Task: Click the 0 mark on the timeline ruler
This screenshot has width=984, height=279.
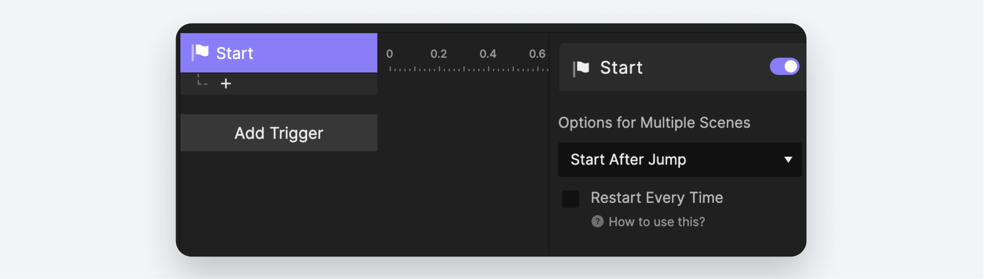Action: 389,54
